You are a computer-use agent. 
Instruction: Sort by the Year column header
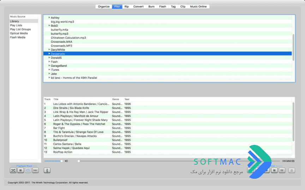coord(127,99)
